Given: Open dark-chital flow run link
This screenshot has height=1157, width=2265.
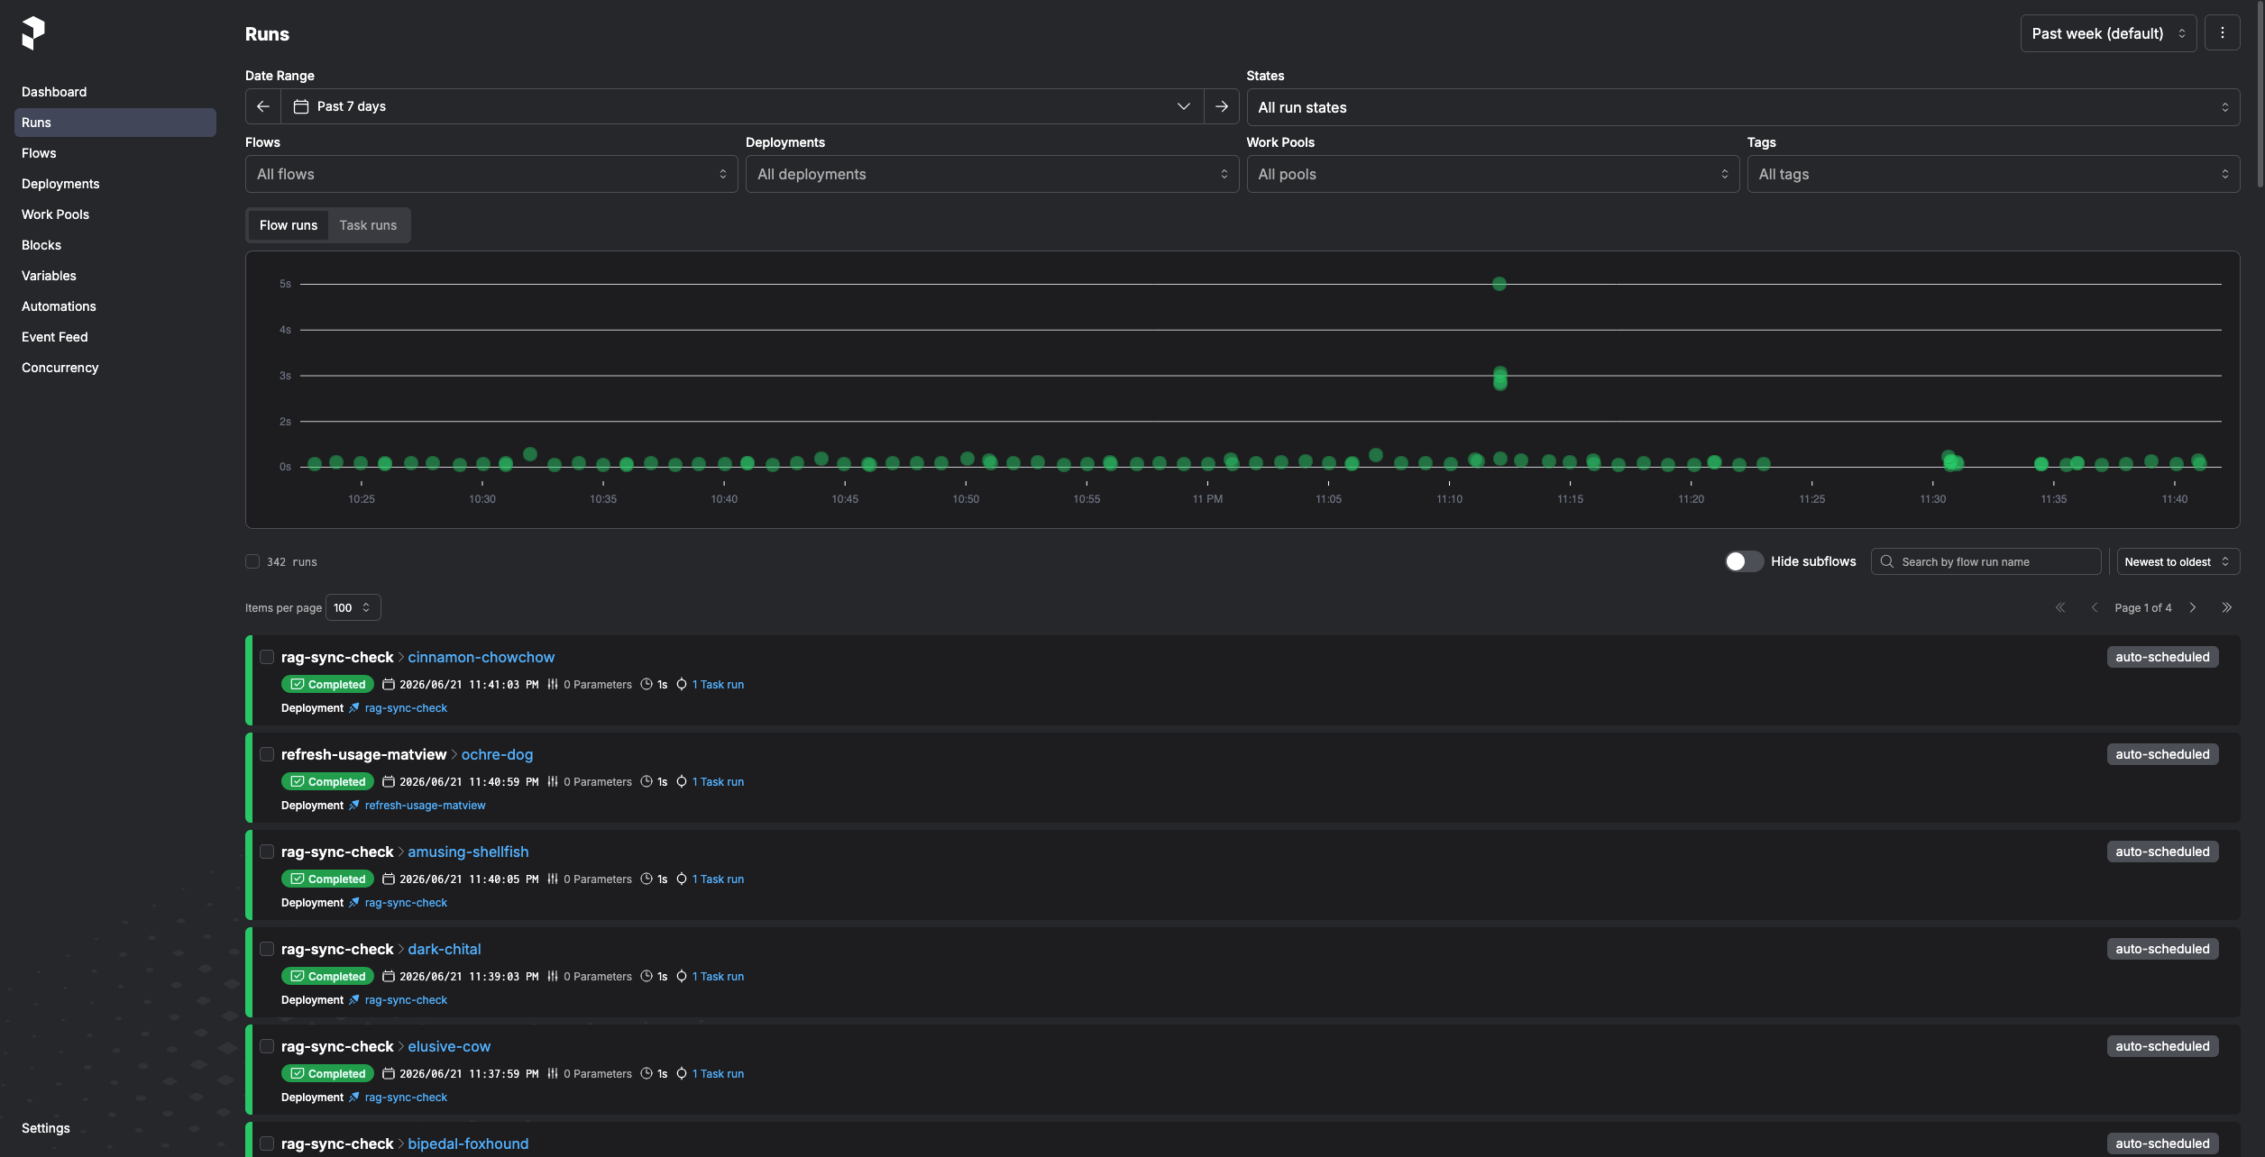Looking at the screenshot, I should 445,949.
